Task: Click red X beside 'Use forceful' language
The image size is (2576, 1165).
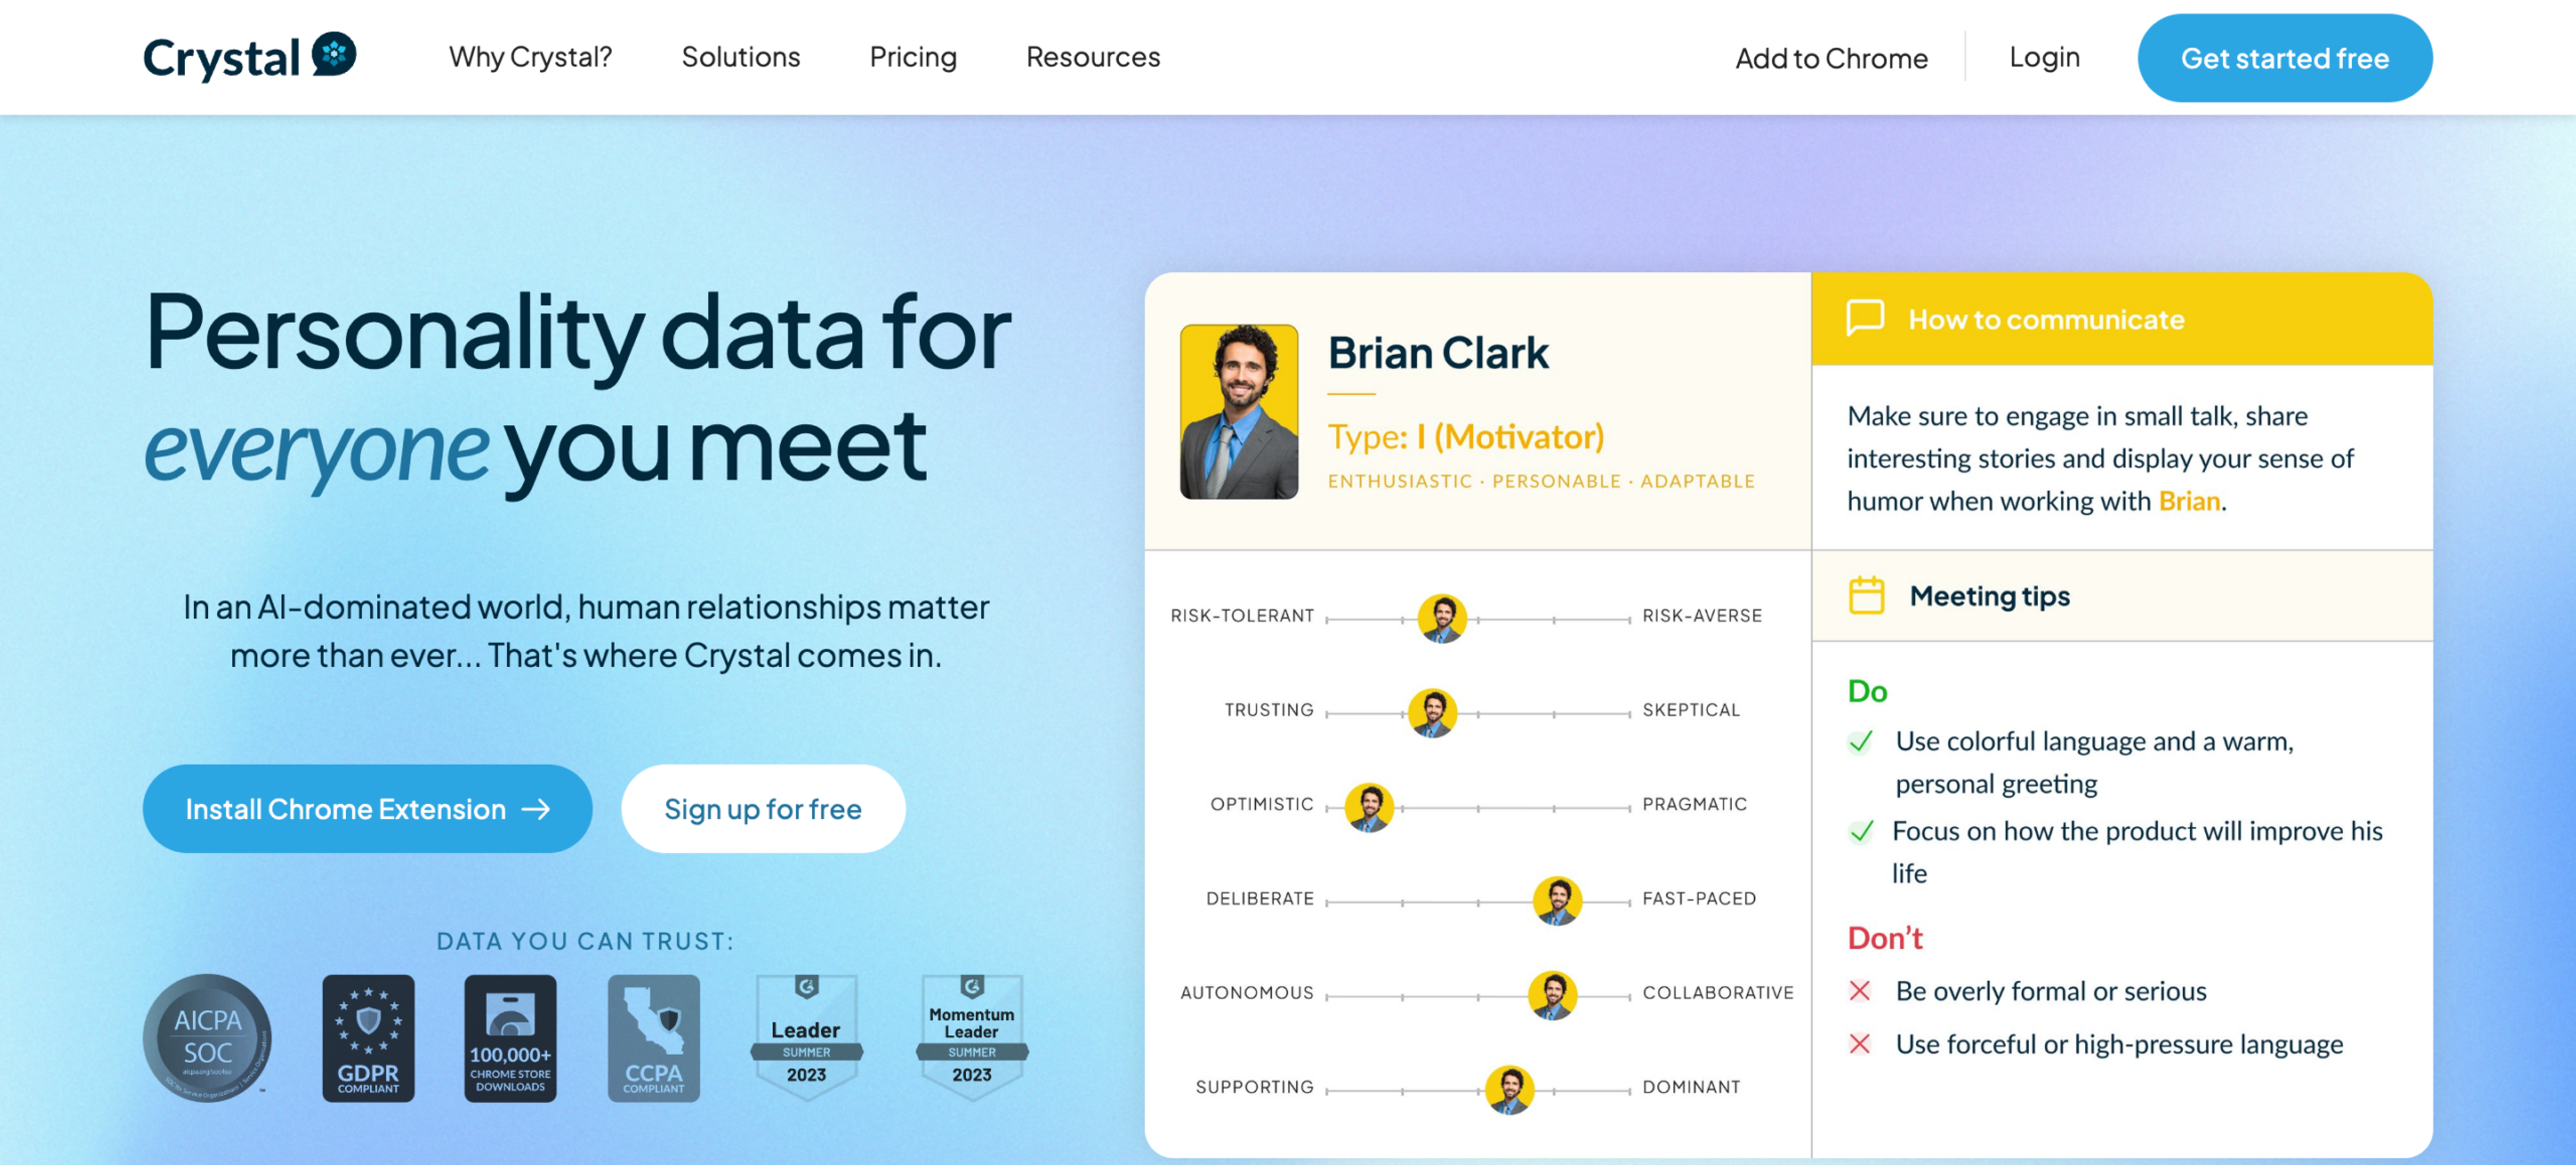Action: click(1860, 1043)
